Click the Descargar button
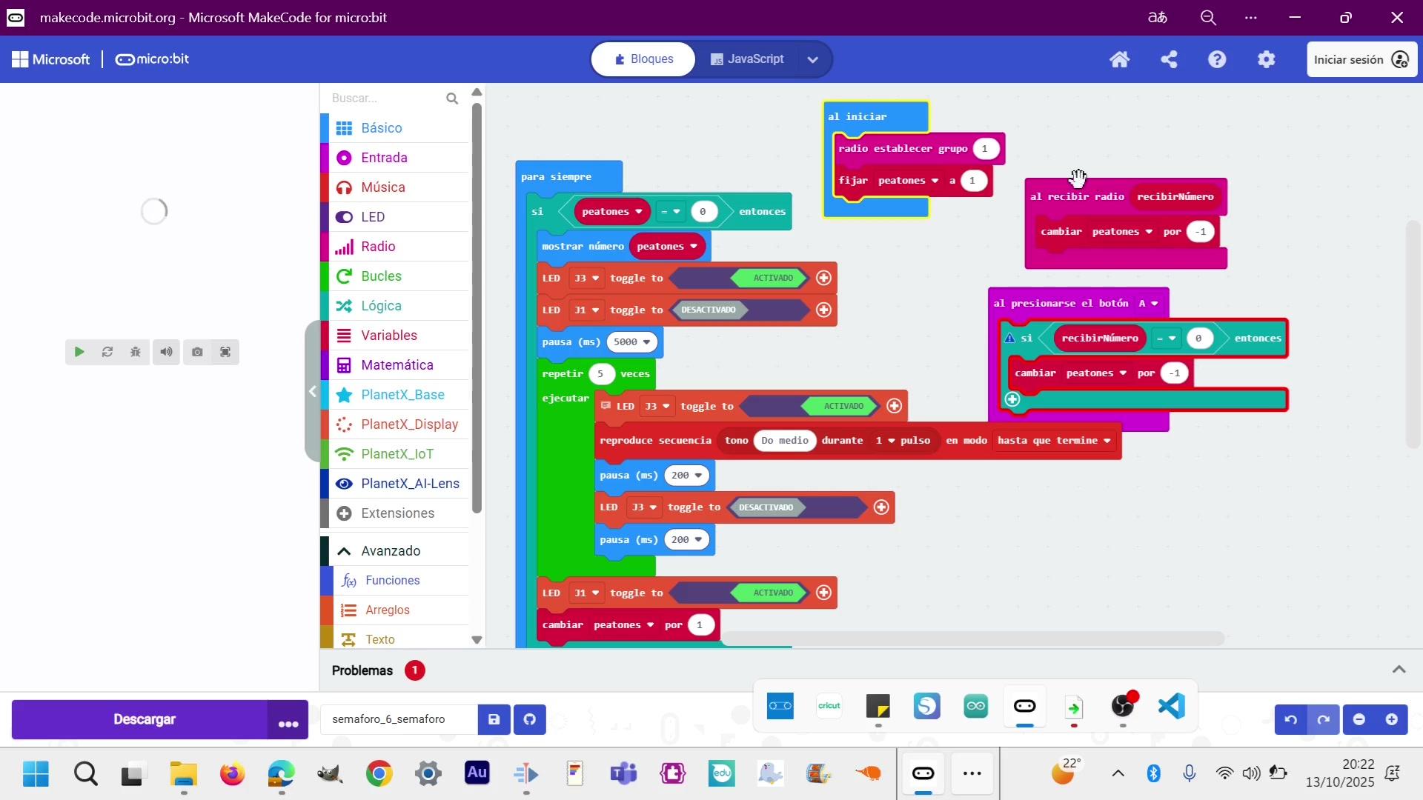Image resolution: width=1423 pixels, height=800 pixels. tap(144, 719)
